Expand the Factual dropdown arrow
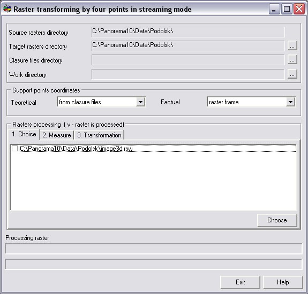 [x=290, y=102]
